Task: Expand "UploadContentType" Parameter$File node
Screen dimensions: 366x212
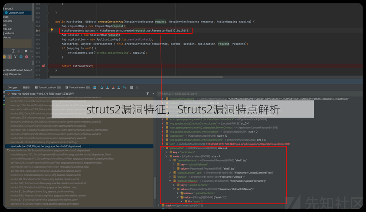Action: (170, 173)
